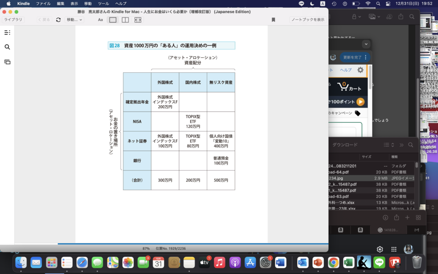Bookmark this page with the bookmark icon
Image resolution: width=438 pixels, height=274 pixels.
[x=273, y=20]
